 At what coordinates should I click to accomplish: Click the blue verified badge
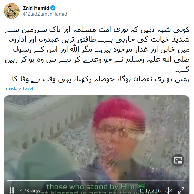(x=53, y=8)
